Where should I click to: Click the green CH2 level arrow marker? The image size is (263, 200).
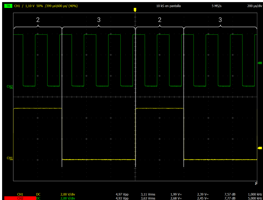point(260,63)
